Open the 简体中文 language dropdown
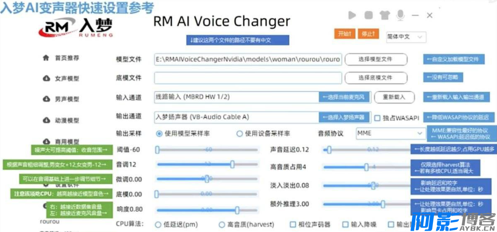Image resolution: width=497 pixels, height=232 pixels. click(x=406, y=37)
